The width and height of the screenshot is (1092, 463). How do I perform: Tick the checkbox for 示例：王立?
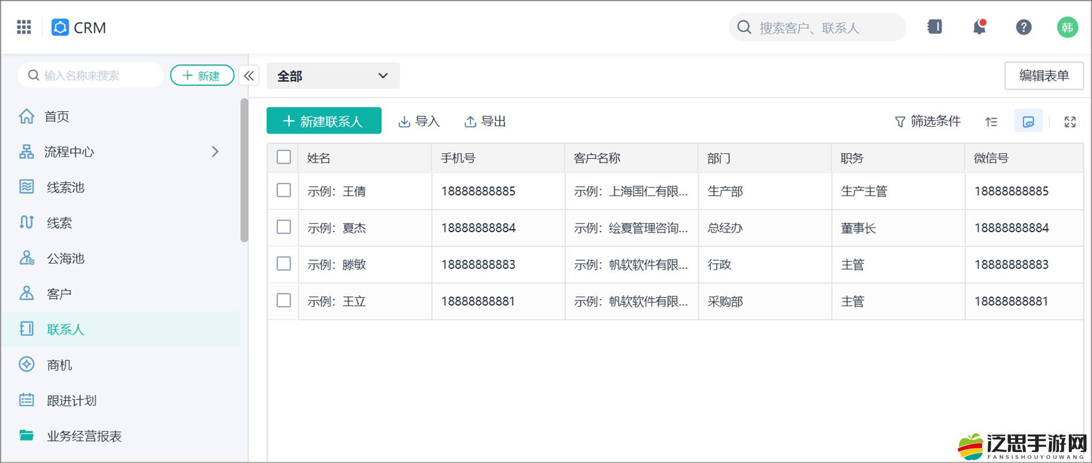coord(284,300)
